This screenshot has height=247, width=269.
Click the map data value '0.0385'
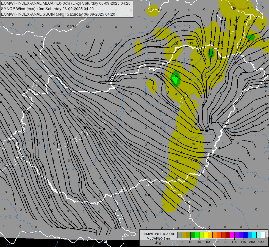(x=72, y=26)
